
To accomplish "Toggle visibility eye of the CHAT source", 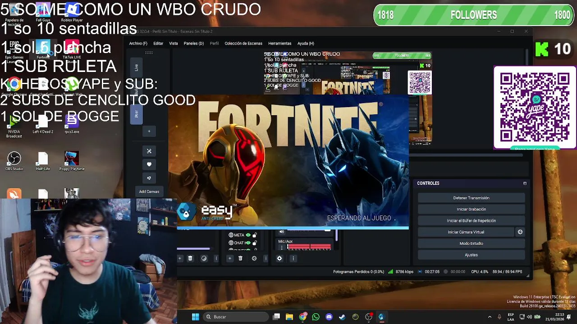I will coord(248,243).
